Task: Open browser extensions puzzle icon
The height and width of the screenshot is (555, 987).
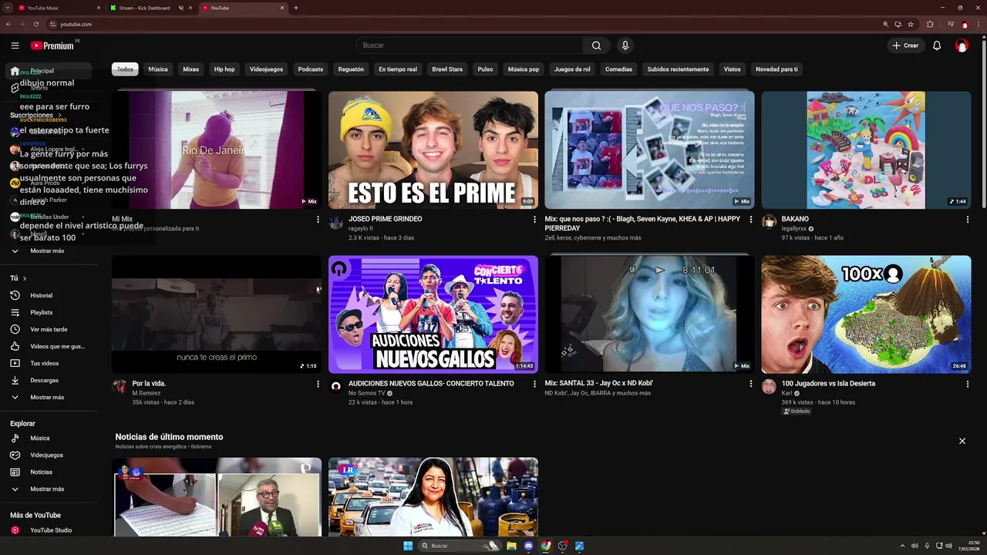Action: tap(930, 24)
